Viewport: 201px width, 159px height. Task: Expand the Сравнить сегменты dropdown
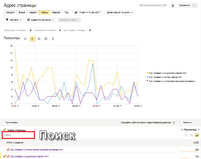pyautogui.click(x=40, y=20)
